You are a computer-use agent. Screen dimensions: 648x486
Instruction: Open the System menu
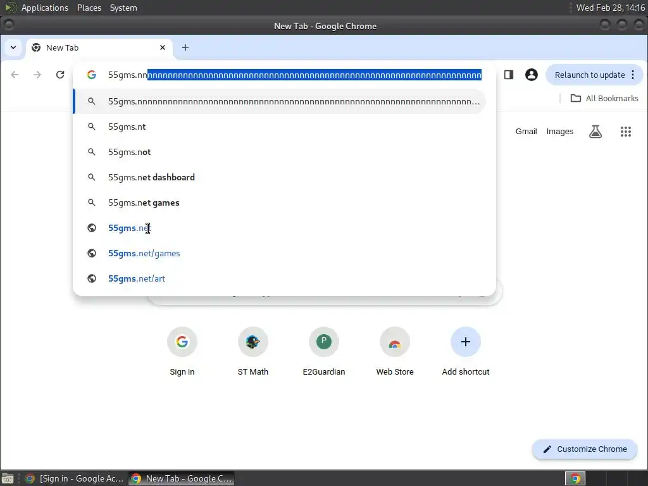(x=123, y=8)
